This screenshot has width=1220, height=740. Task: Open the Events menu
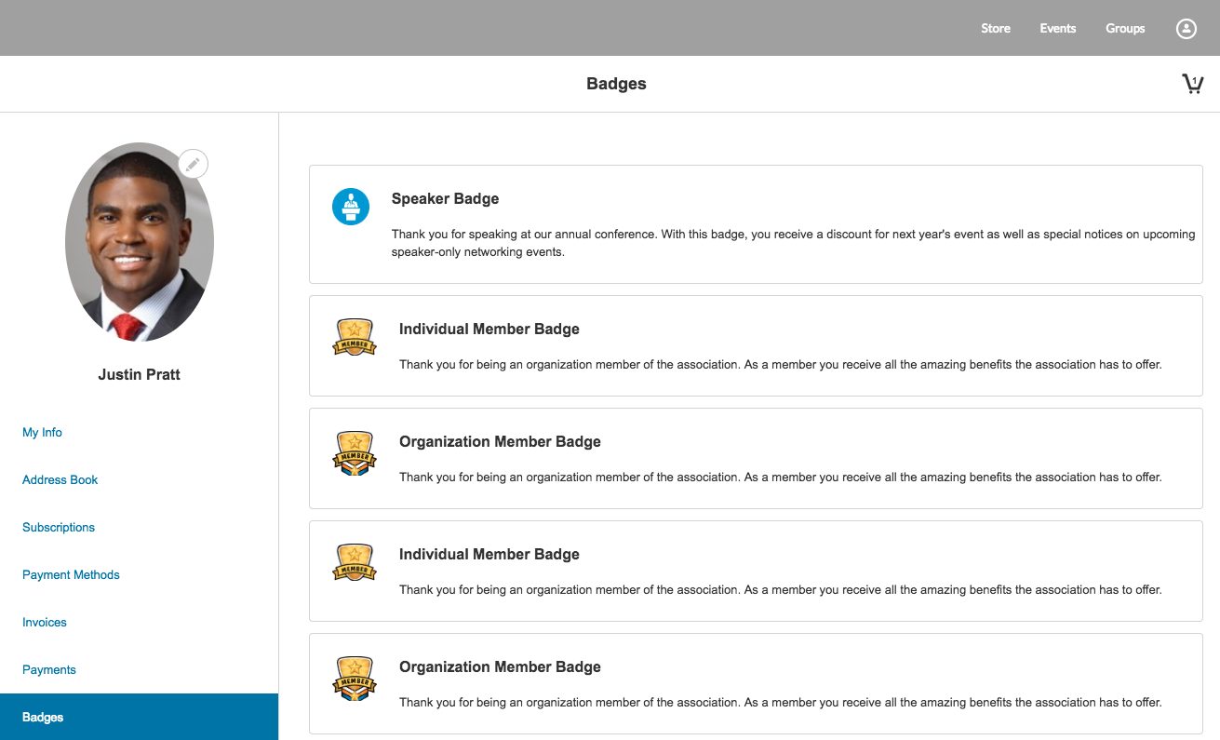1058,28
